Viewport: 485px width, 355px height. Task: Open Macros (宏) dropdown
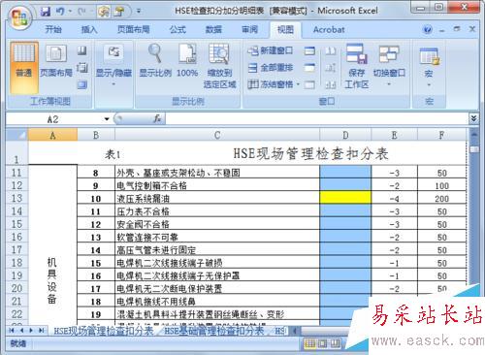429,68
